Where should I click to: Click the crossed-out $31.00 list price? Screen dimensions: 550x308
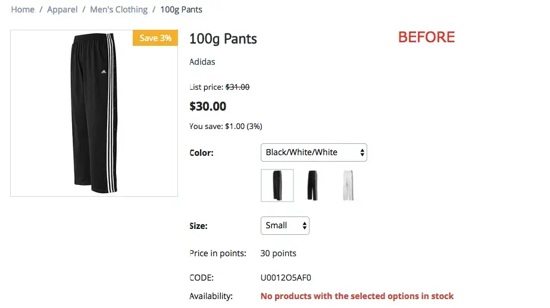237,87
